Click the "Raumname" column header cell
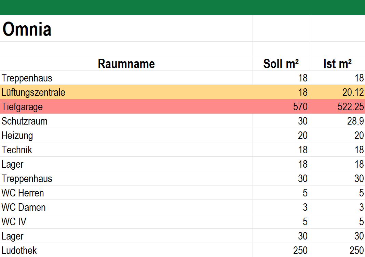 (x=126, y=64)
